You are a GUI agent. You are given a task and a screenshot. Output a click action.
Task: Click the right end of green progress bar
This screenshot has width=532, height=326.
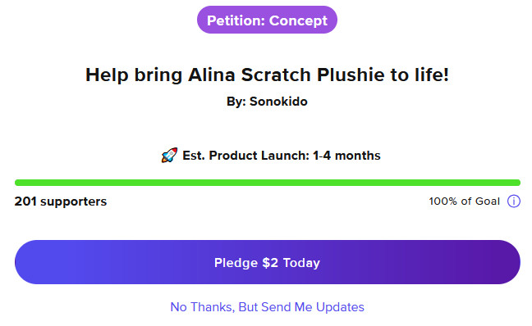pos(516,183)
